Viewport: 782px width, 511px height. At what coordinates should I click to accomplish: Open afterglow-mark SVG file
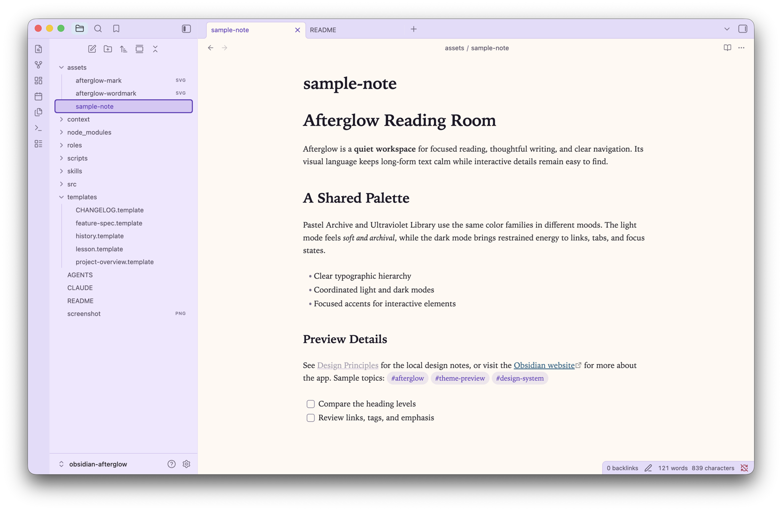click(124, 80)
